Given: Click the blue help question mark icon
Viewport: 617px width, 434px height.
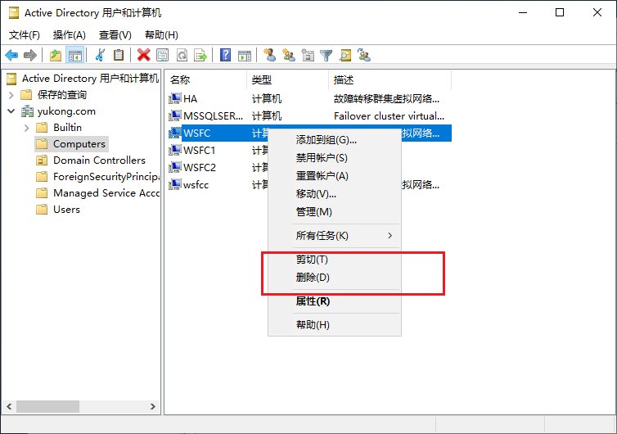Looking at the screenshot, I should click(x=225, y=55).
